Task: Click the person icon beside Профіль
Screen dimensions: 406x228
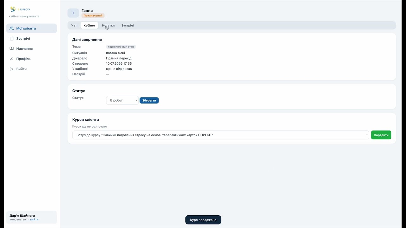Action: pos(12,59)
